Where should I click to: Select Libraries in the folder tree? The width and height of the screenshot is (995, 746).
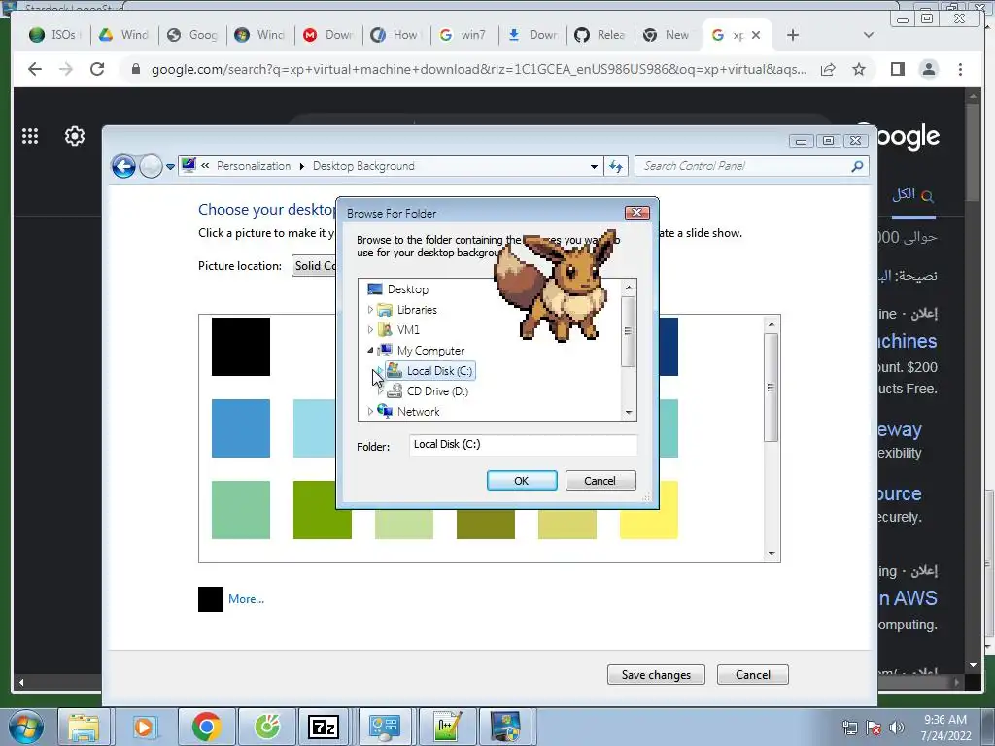417,310
